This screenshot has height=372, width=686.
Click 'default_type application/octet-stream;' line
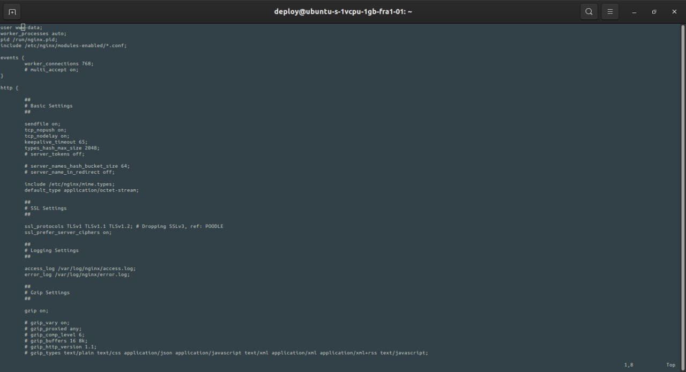click(81, 190)
